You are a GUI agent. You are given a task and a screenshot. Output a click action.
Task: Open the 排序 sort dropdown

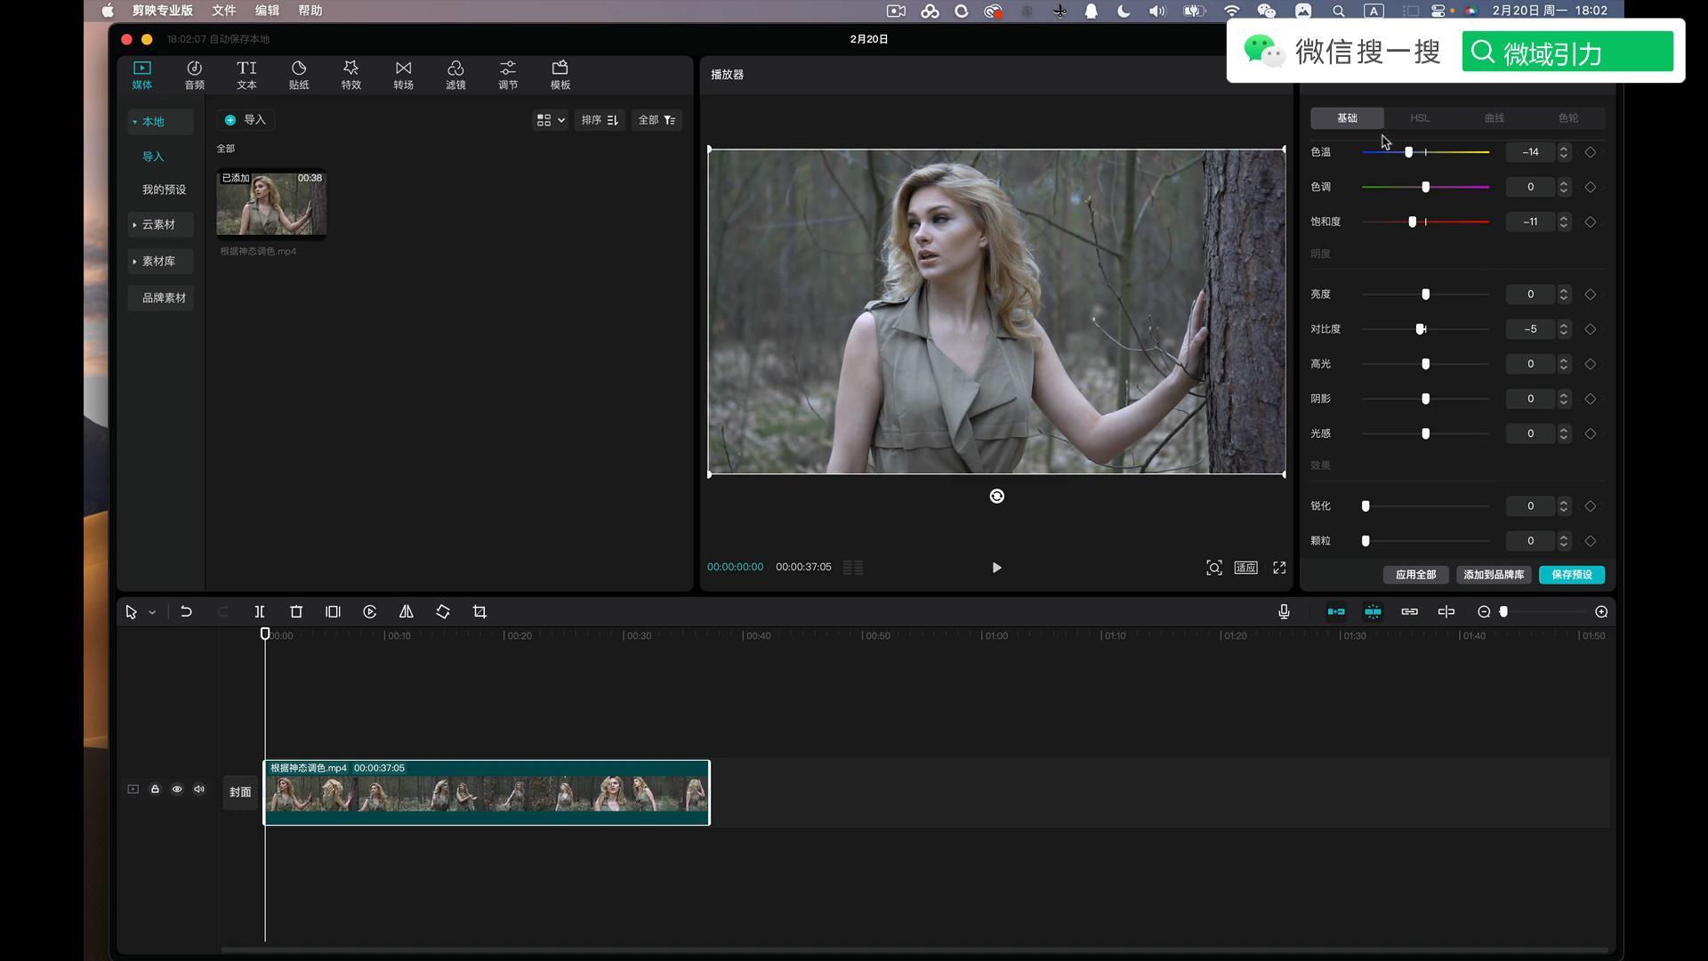point(600,120)
